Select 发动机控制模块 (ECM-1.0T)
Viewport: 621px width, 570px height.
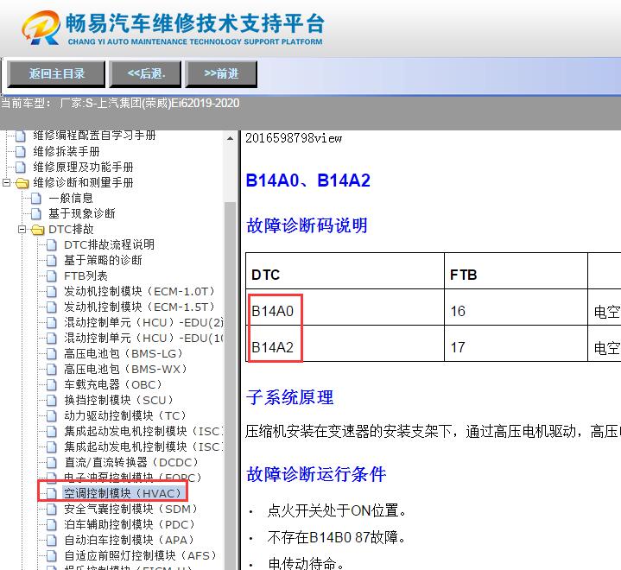pyautogui.click(x=139, y=292)
